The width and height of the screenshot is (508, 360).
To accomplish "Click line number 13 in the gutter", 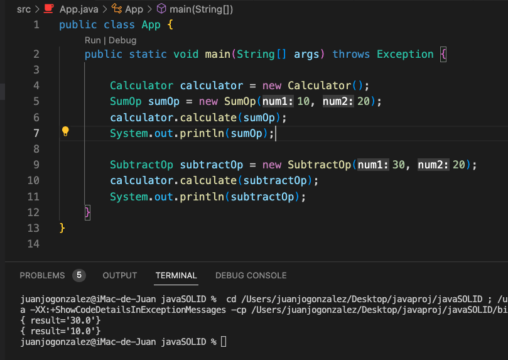I will (33, 228).
